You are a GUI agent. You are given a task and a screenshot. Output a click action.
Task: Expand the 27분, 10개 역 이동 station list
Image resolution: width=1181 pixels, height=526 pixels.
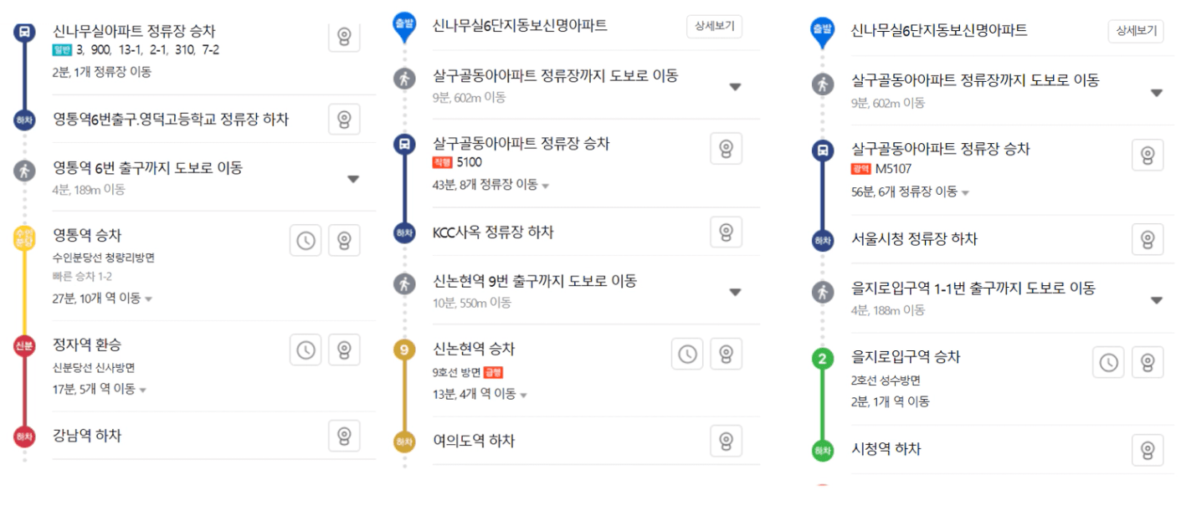pos(102,299)
